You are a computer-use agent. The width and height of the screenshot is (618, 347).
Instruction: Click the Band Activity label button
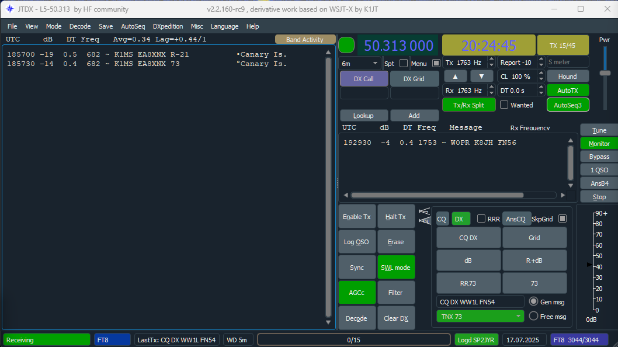pos(305,40)
